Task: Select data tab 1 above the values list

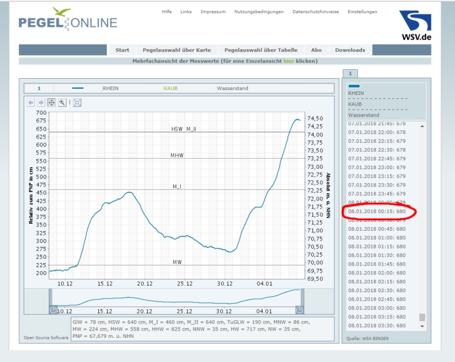Action: (351, 74)
